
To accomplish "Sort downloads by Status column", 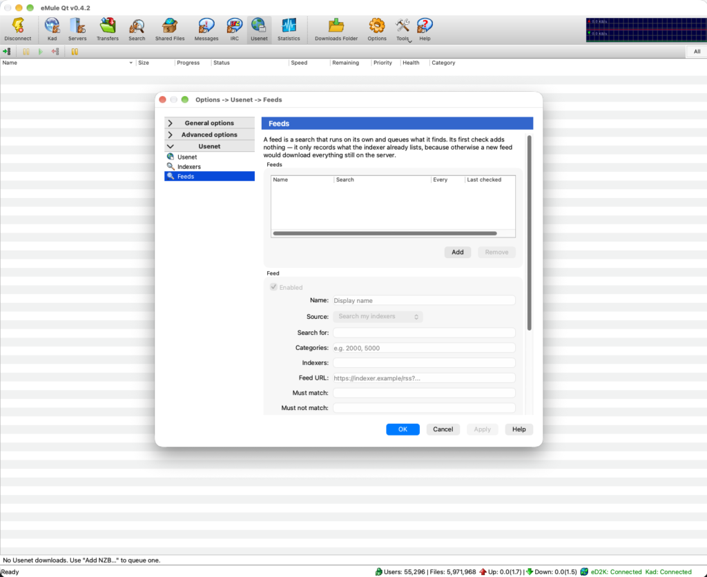I will coord(250,63).
